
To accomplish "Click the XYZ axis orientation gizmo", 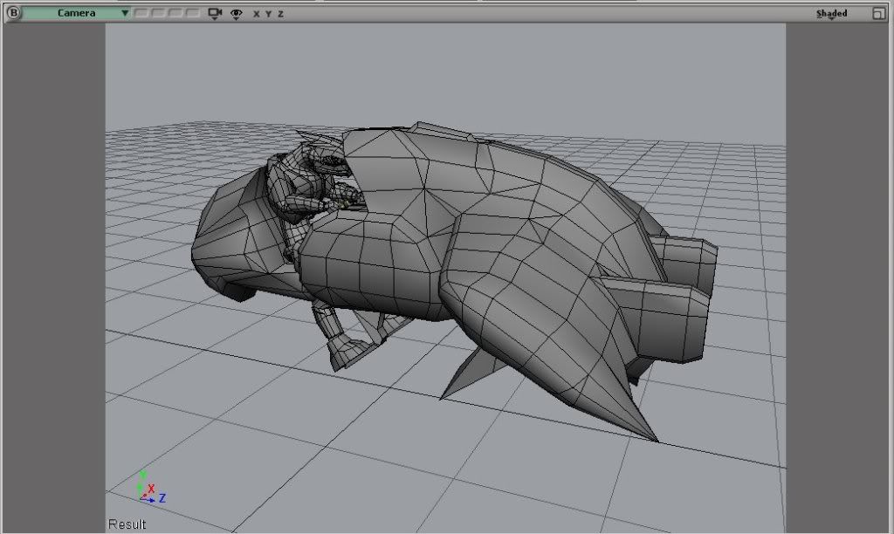I will tap(150, 489).
